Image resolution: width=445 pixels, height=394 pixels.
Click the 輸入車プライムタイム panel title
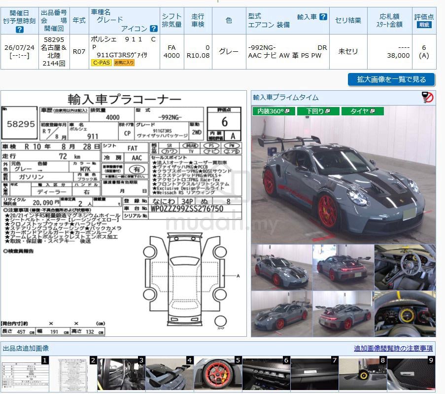pos(285,98)
